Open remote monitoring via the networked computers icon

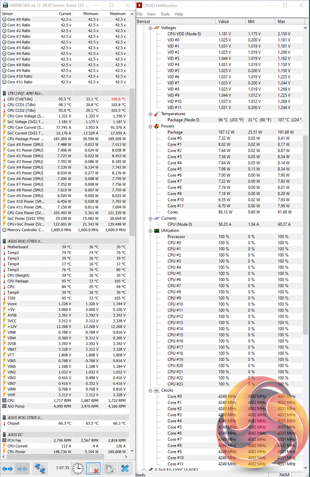point(40,468)
